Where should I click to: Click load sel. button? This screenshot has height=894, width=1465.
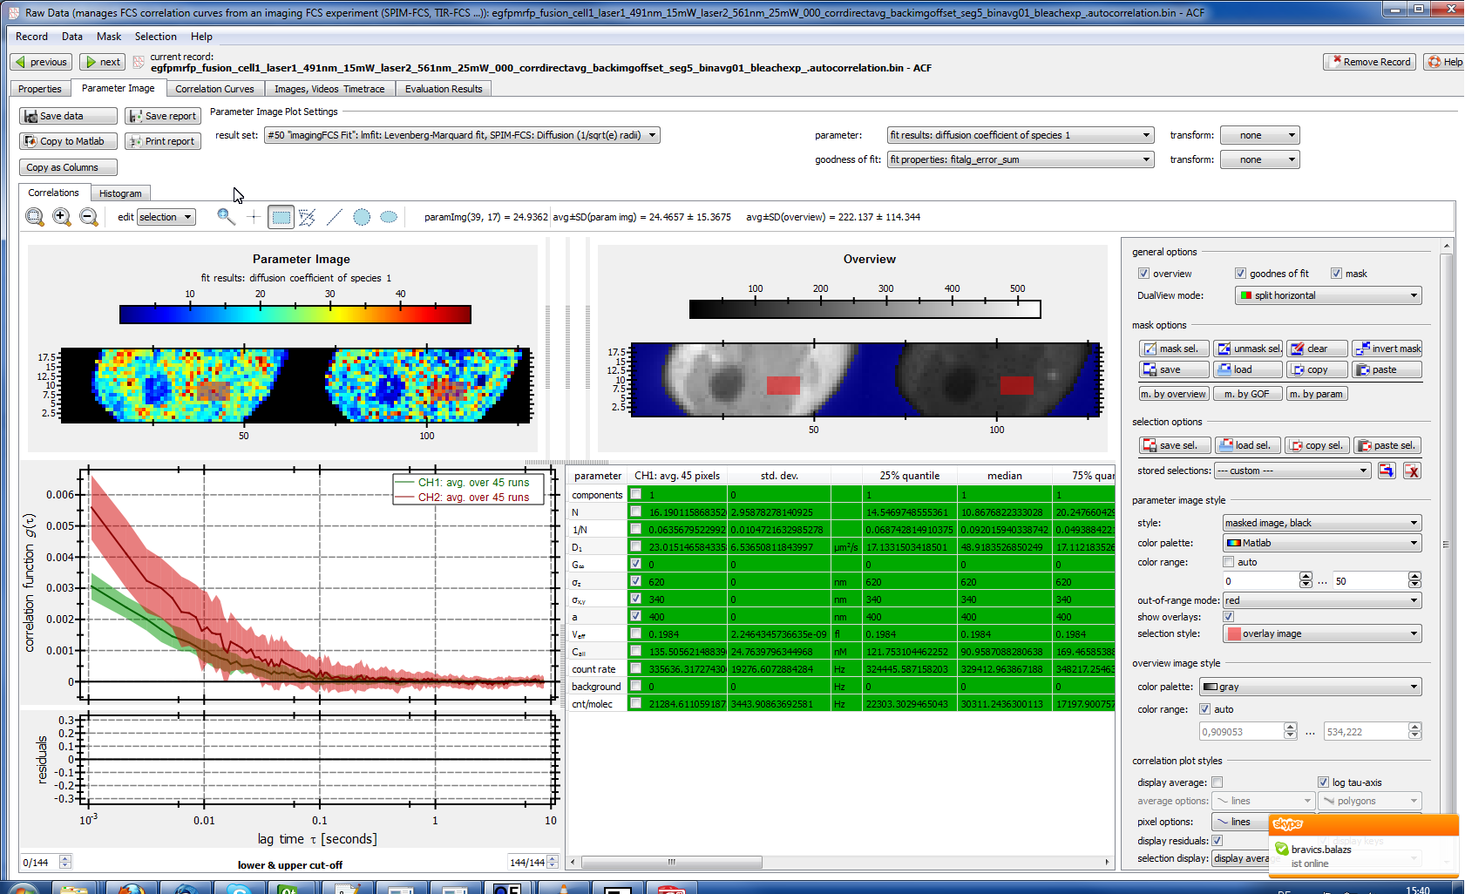1248,445
